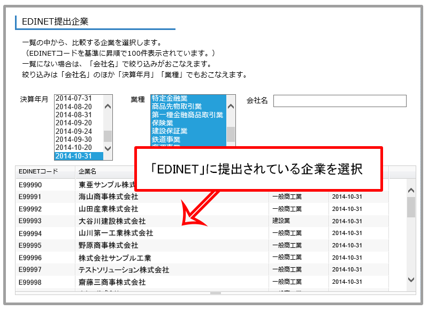The image size is (428, 310).
Task: Click the company table scroll-up arrow
Action: click(411, 191)
